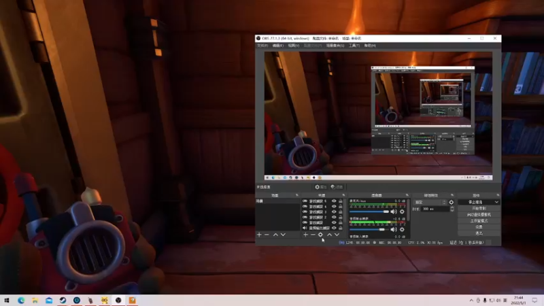
Task: Toggle 工作室模式 studio mode button
Action: pos(479,220)
